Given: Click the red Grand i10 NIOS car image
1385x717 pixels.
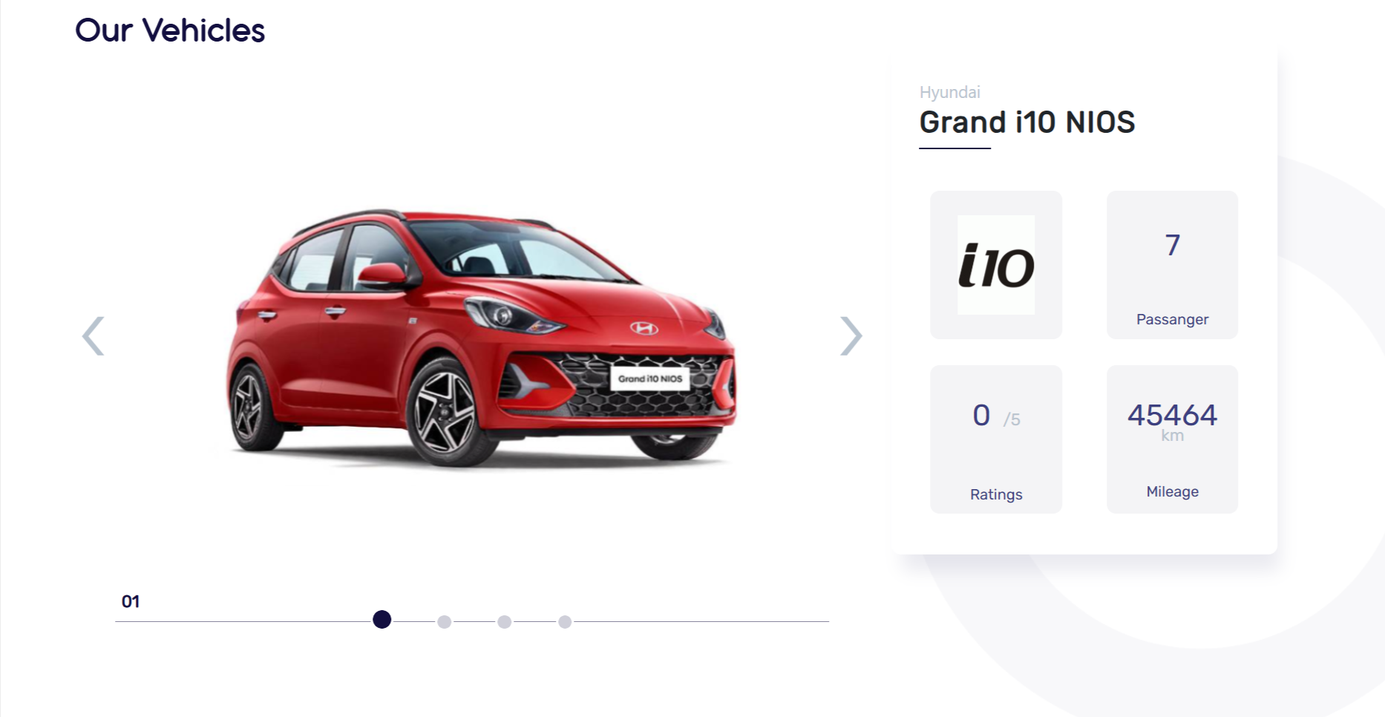Looking at the screenshot, I should [481, 339].
